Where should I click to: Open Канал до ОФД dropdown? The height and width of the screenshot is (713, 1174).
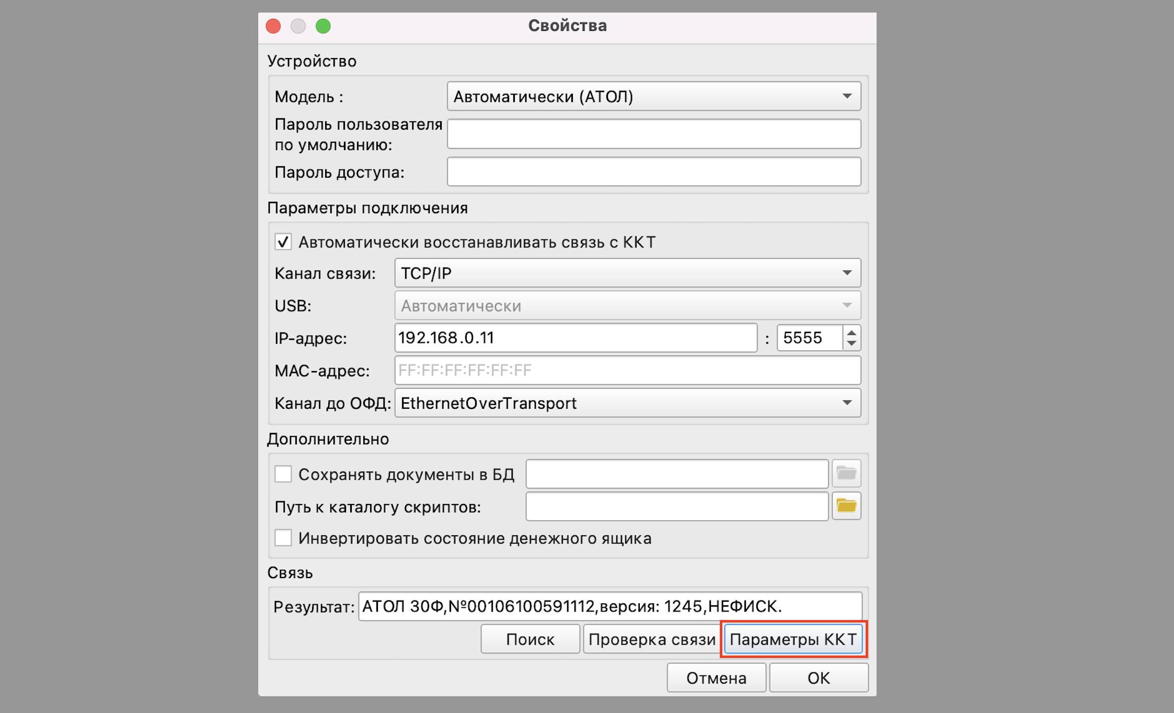tap(627, 403)
